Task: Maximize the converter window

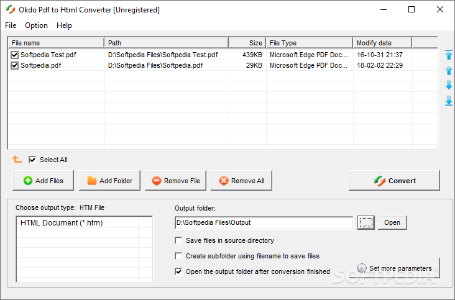Action: pyautogui.click(x=411, y=9)
